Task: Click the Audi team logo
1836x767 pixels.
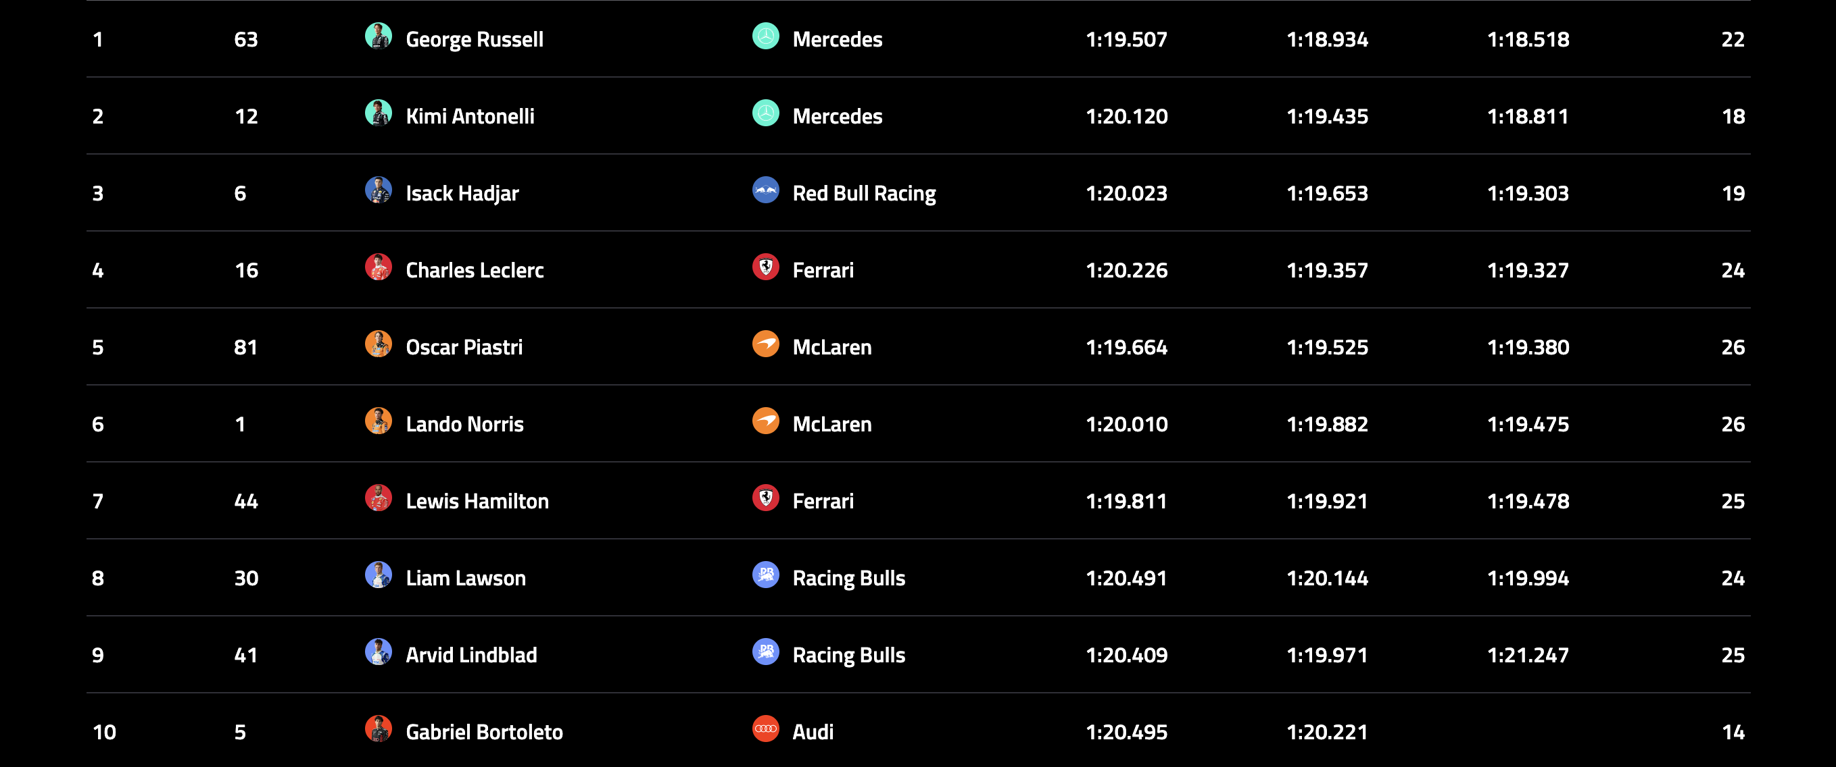Action: click(765, 728)
